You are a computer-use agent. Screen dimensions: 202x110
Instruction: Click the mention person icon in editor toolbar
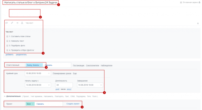pyautogui.click(x=22, y=23)
